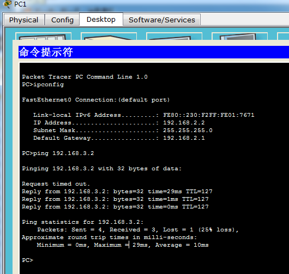
Task: Click the PC1 window icon
Action: pyautogui.click(x=8, y=4)
